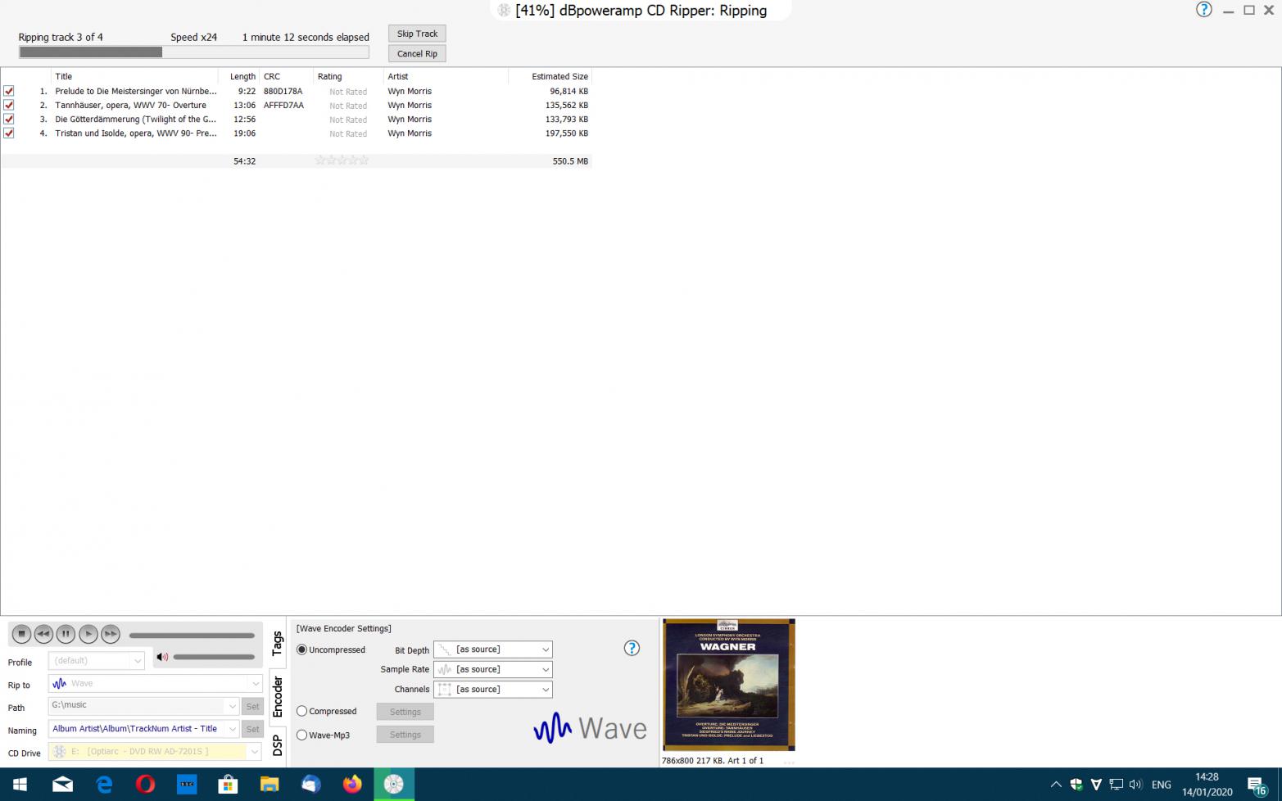The image size is (1282, 801).
Task: Click the Skip Track button
Action: pos(417,34)
